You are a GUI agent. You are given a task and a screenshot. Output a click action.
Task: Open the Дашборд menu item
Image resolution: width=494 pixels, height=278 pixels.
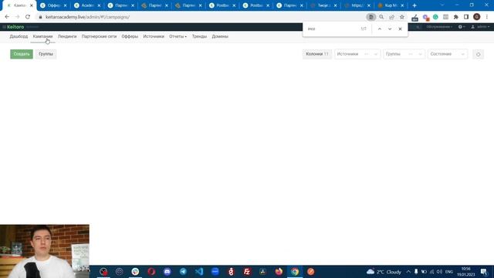coord(19,36)
